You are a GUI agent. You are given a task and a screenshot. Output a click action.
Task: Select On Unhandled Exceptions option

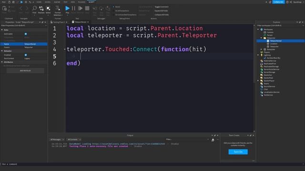(124, 15)
